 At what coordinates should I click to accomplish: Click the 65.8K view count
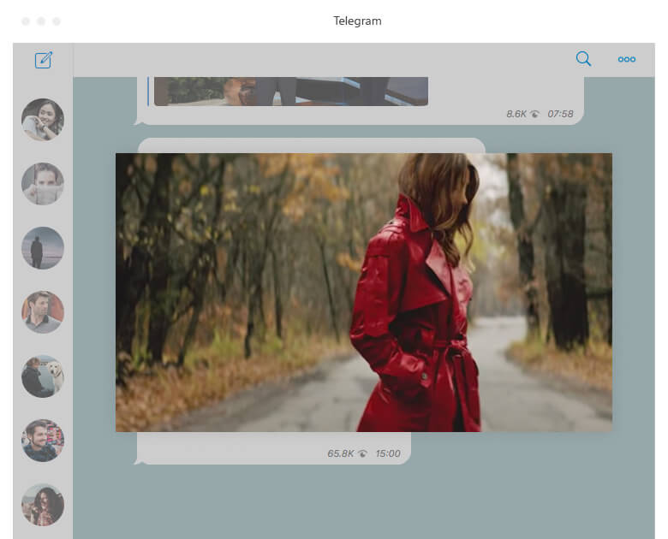click(340, 453)
